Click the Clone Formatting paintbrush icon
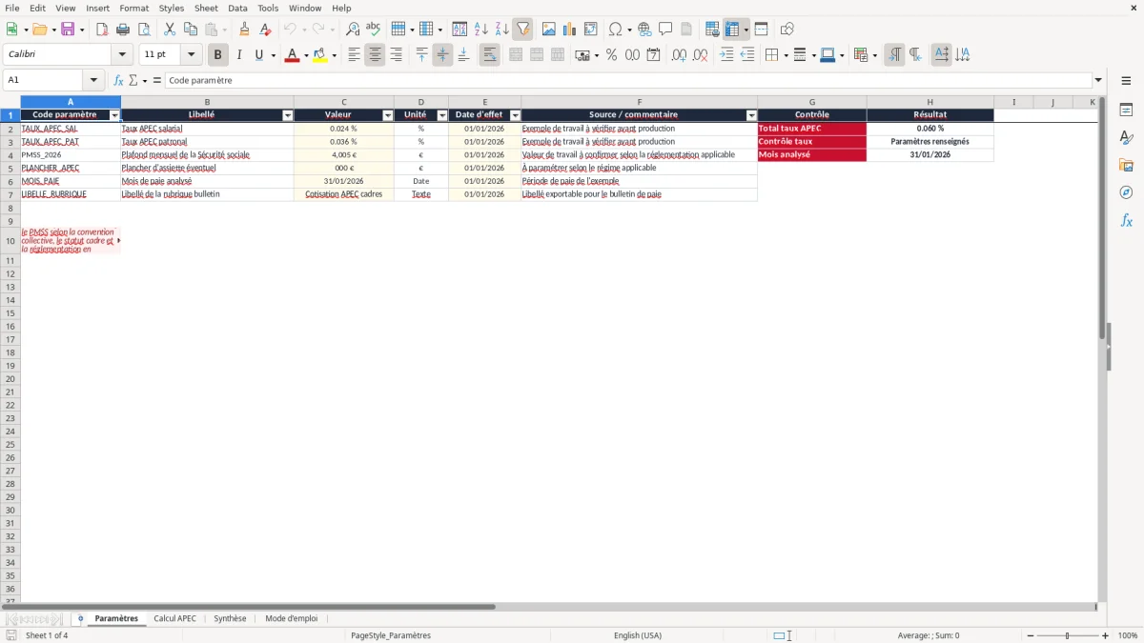This screenshot has width=1144, height=643. 245,30
